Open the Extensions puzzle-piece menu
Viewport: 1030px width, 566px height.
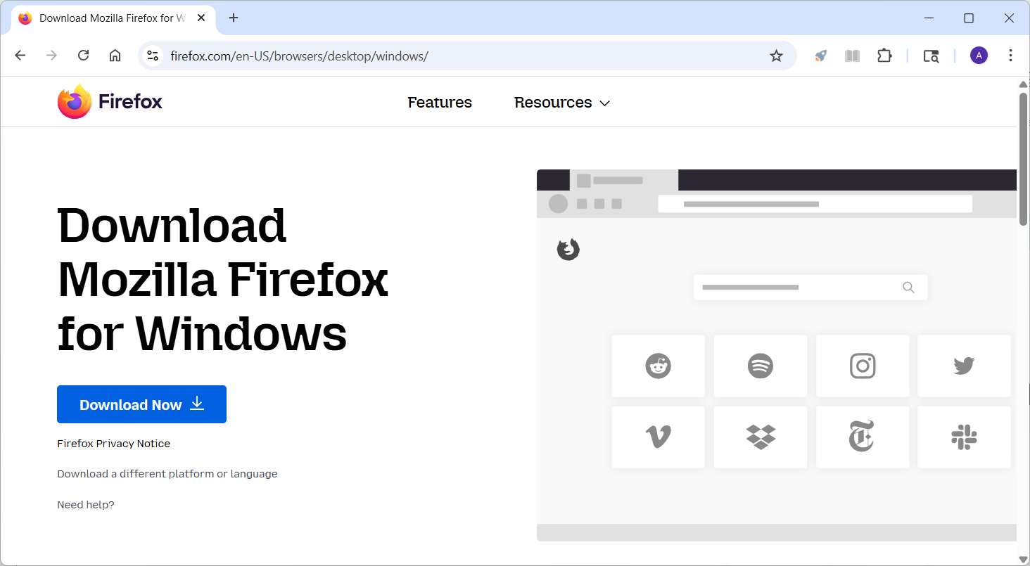coord(884,56)
